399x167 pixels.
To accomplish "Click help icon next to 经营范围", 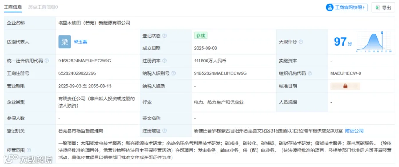I will 28,151.
